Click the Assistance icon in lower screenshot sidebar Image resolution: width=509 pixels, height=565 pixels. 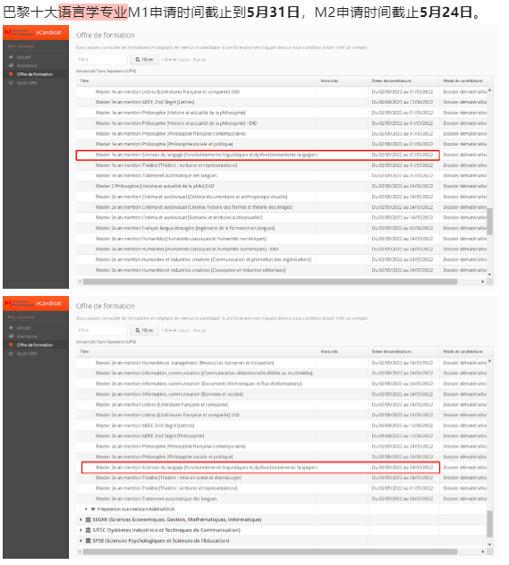click(11, 336)
